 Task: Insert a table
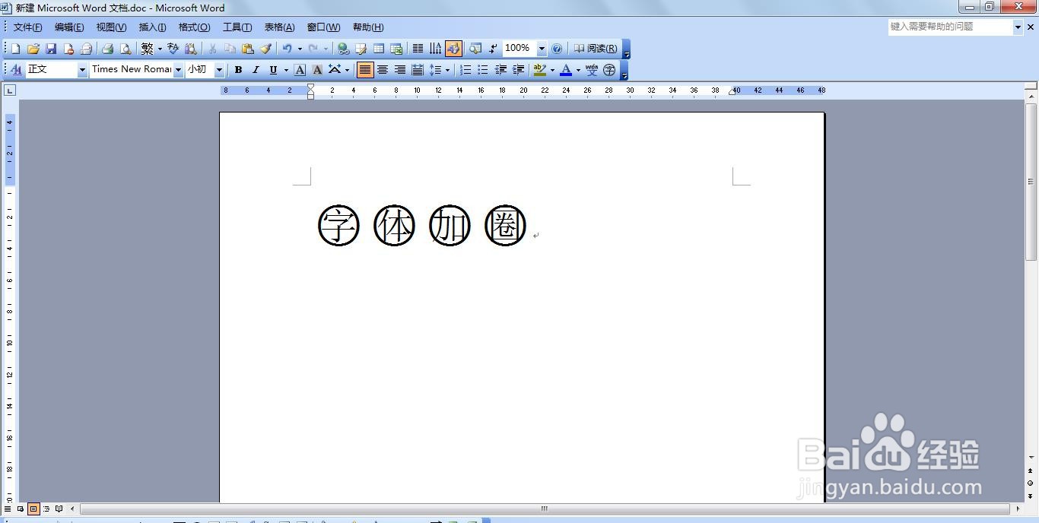(x=379, y=49)
